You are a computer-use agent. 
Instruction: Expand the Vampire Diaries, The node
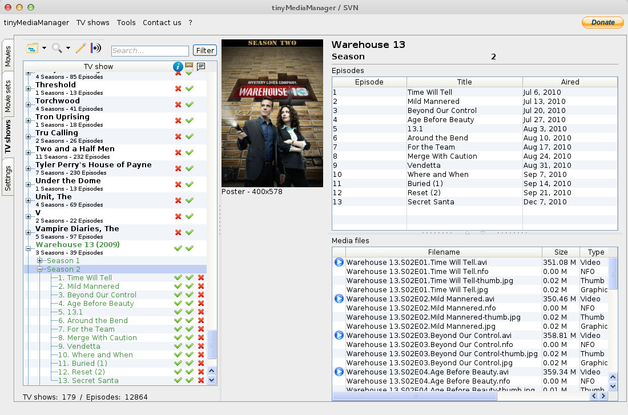(x=28, y=232)
